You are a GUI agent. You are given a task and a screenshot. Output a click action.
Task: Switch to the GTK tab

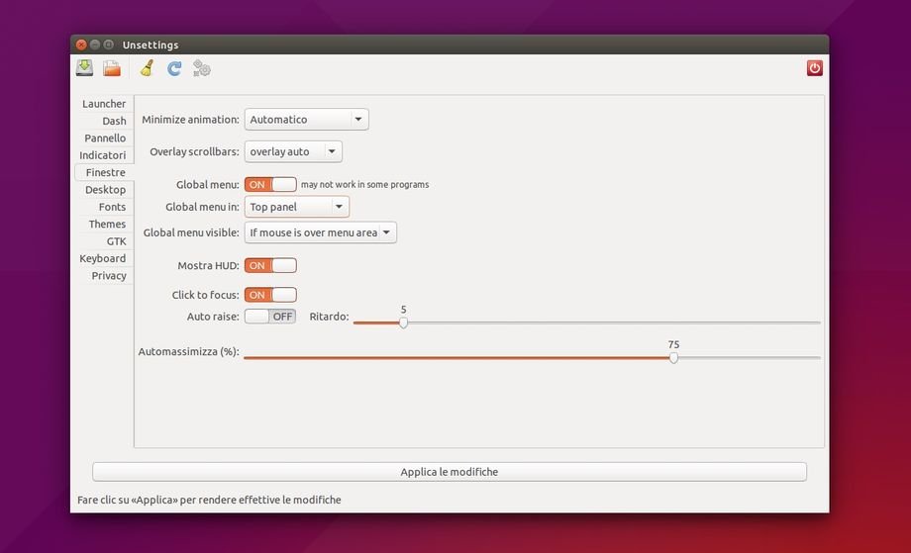(x=116, y=241)
